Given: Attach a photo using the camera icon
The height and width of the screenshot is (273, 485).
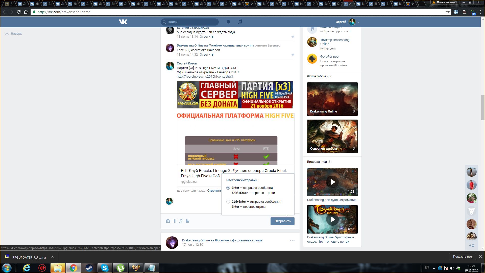Looking at the screenshot, I should click(x=168, y=221).
